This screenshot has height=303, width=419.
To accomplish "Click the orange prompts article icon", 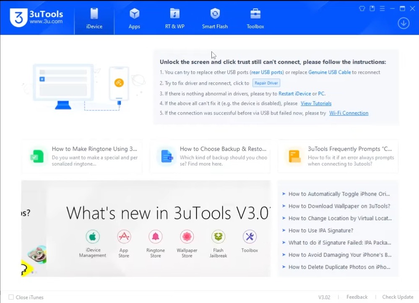I will pyautogui.click(x=294, y=157).
